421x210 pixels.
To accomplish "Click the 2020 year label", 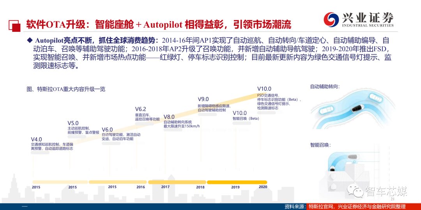I will pos(263,187).
